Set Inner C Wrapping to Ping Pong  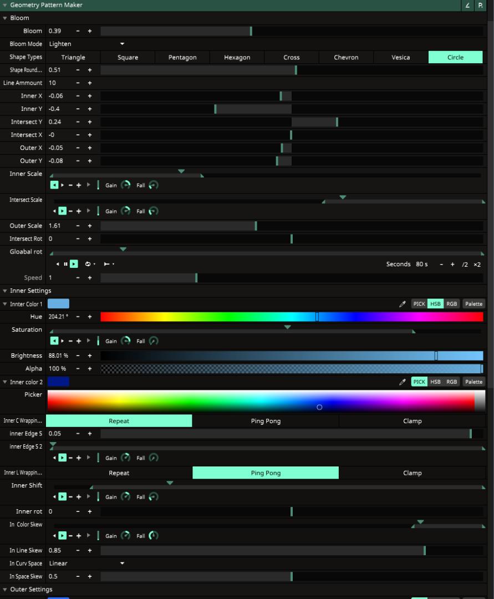point(266,421)
